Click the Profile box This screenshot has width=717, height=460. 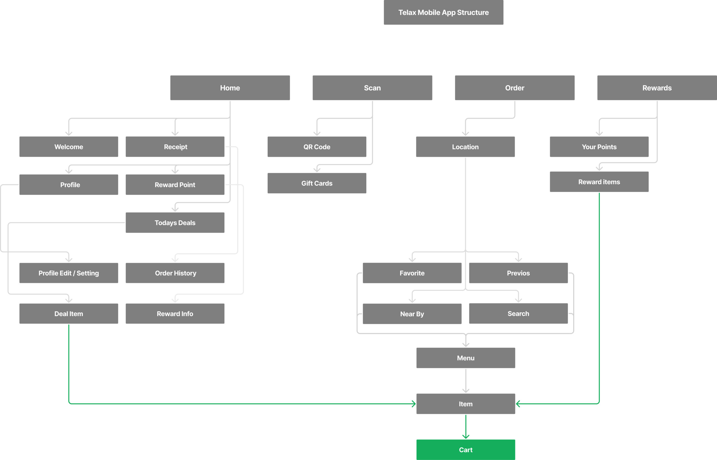coord(69,185)
